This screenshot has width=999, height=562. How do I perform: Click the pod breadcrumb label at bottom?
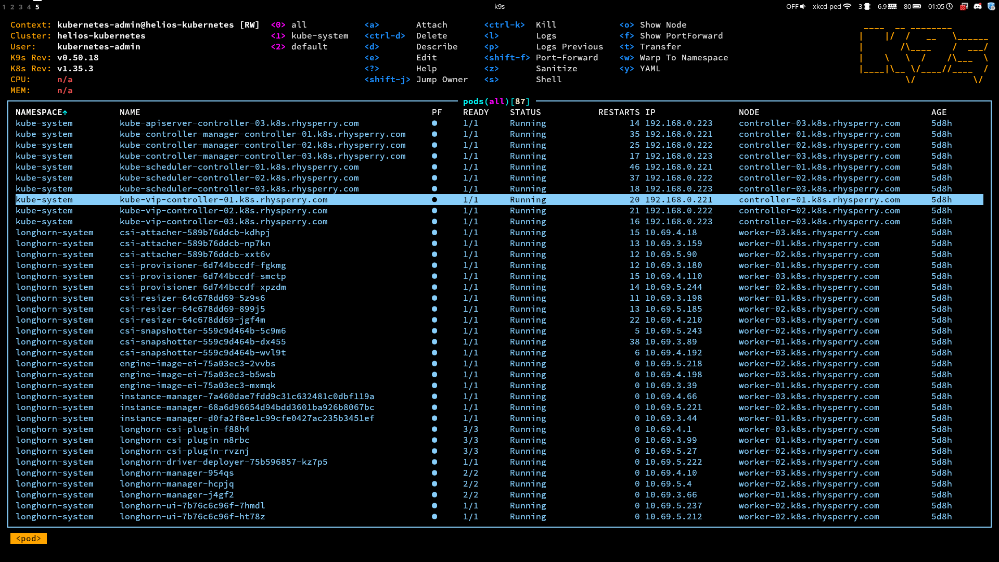pos(29,539)
